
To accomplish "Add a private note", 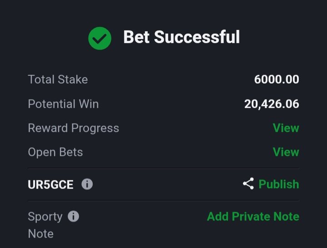I will click(253, 216).
